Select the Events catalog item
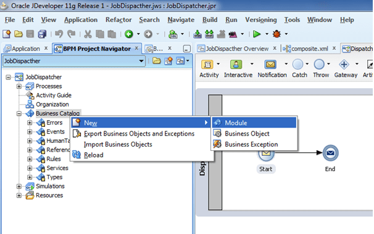Viewport: 374px width, 234px height. (x=56, y=132)
